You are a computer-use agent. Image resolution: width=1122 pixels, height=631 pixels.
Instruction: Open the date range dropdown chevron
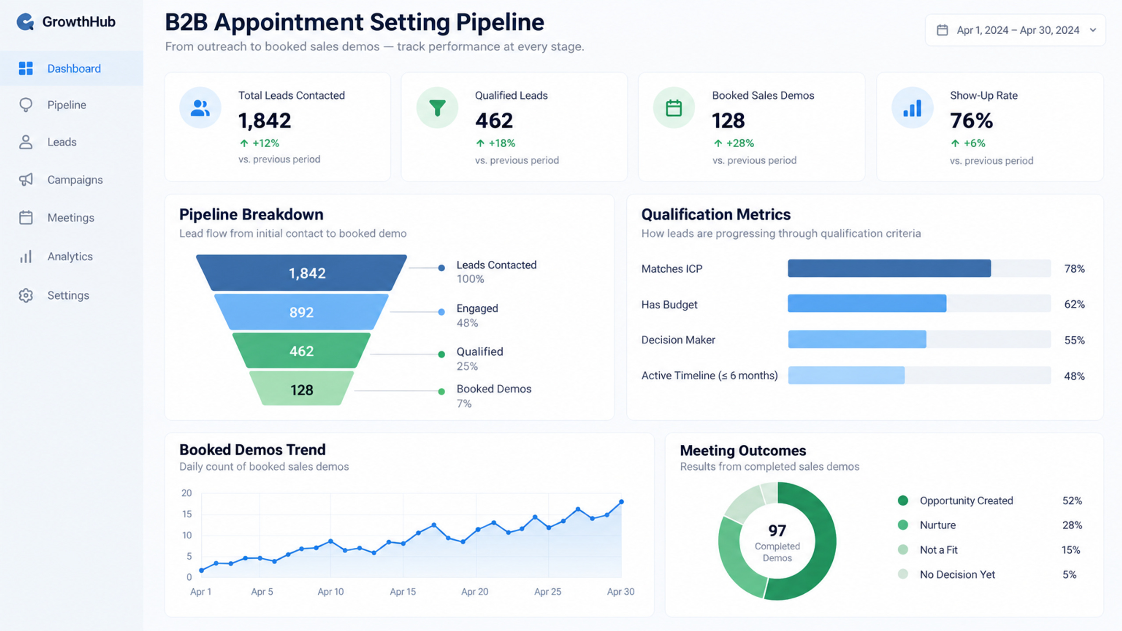(1093, 30)
